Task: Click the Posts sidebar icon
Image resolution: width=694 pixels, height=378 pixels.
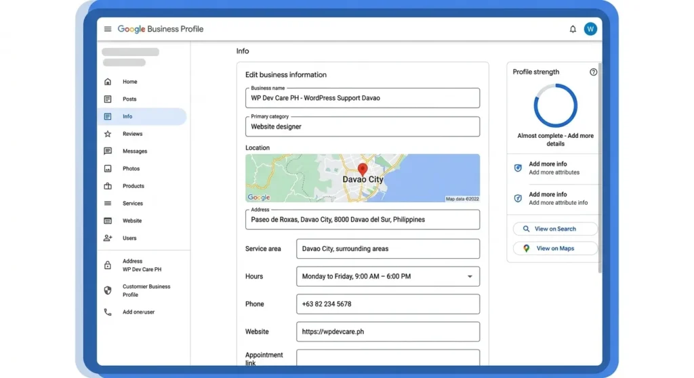Action: tap(108, 99)
